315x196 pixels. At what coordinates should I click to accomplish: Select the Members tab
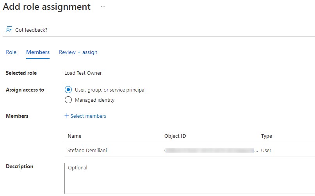[38, 52]
